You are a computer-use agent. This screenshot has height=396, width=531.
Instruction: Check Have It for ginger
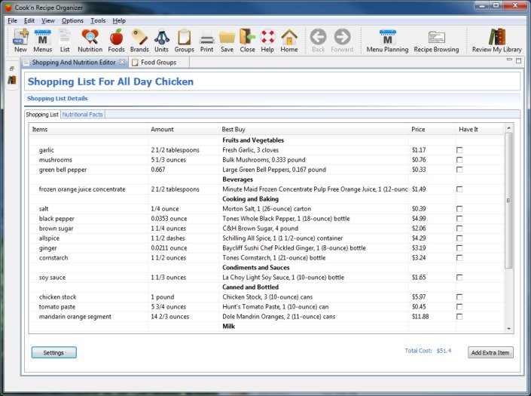(x=459, y=248)
